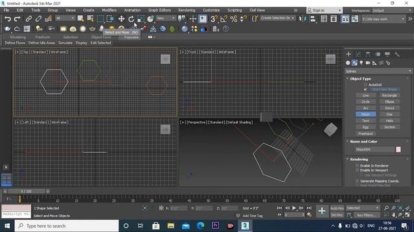Switch to Cameras category icon
Image resolution: width=414 pixels, height=232 pixels.
[368, 63]
